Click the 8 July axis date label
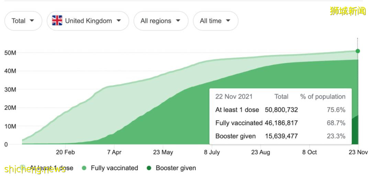 point(212,152)
